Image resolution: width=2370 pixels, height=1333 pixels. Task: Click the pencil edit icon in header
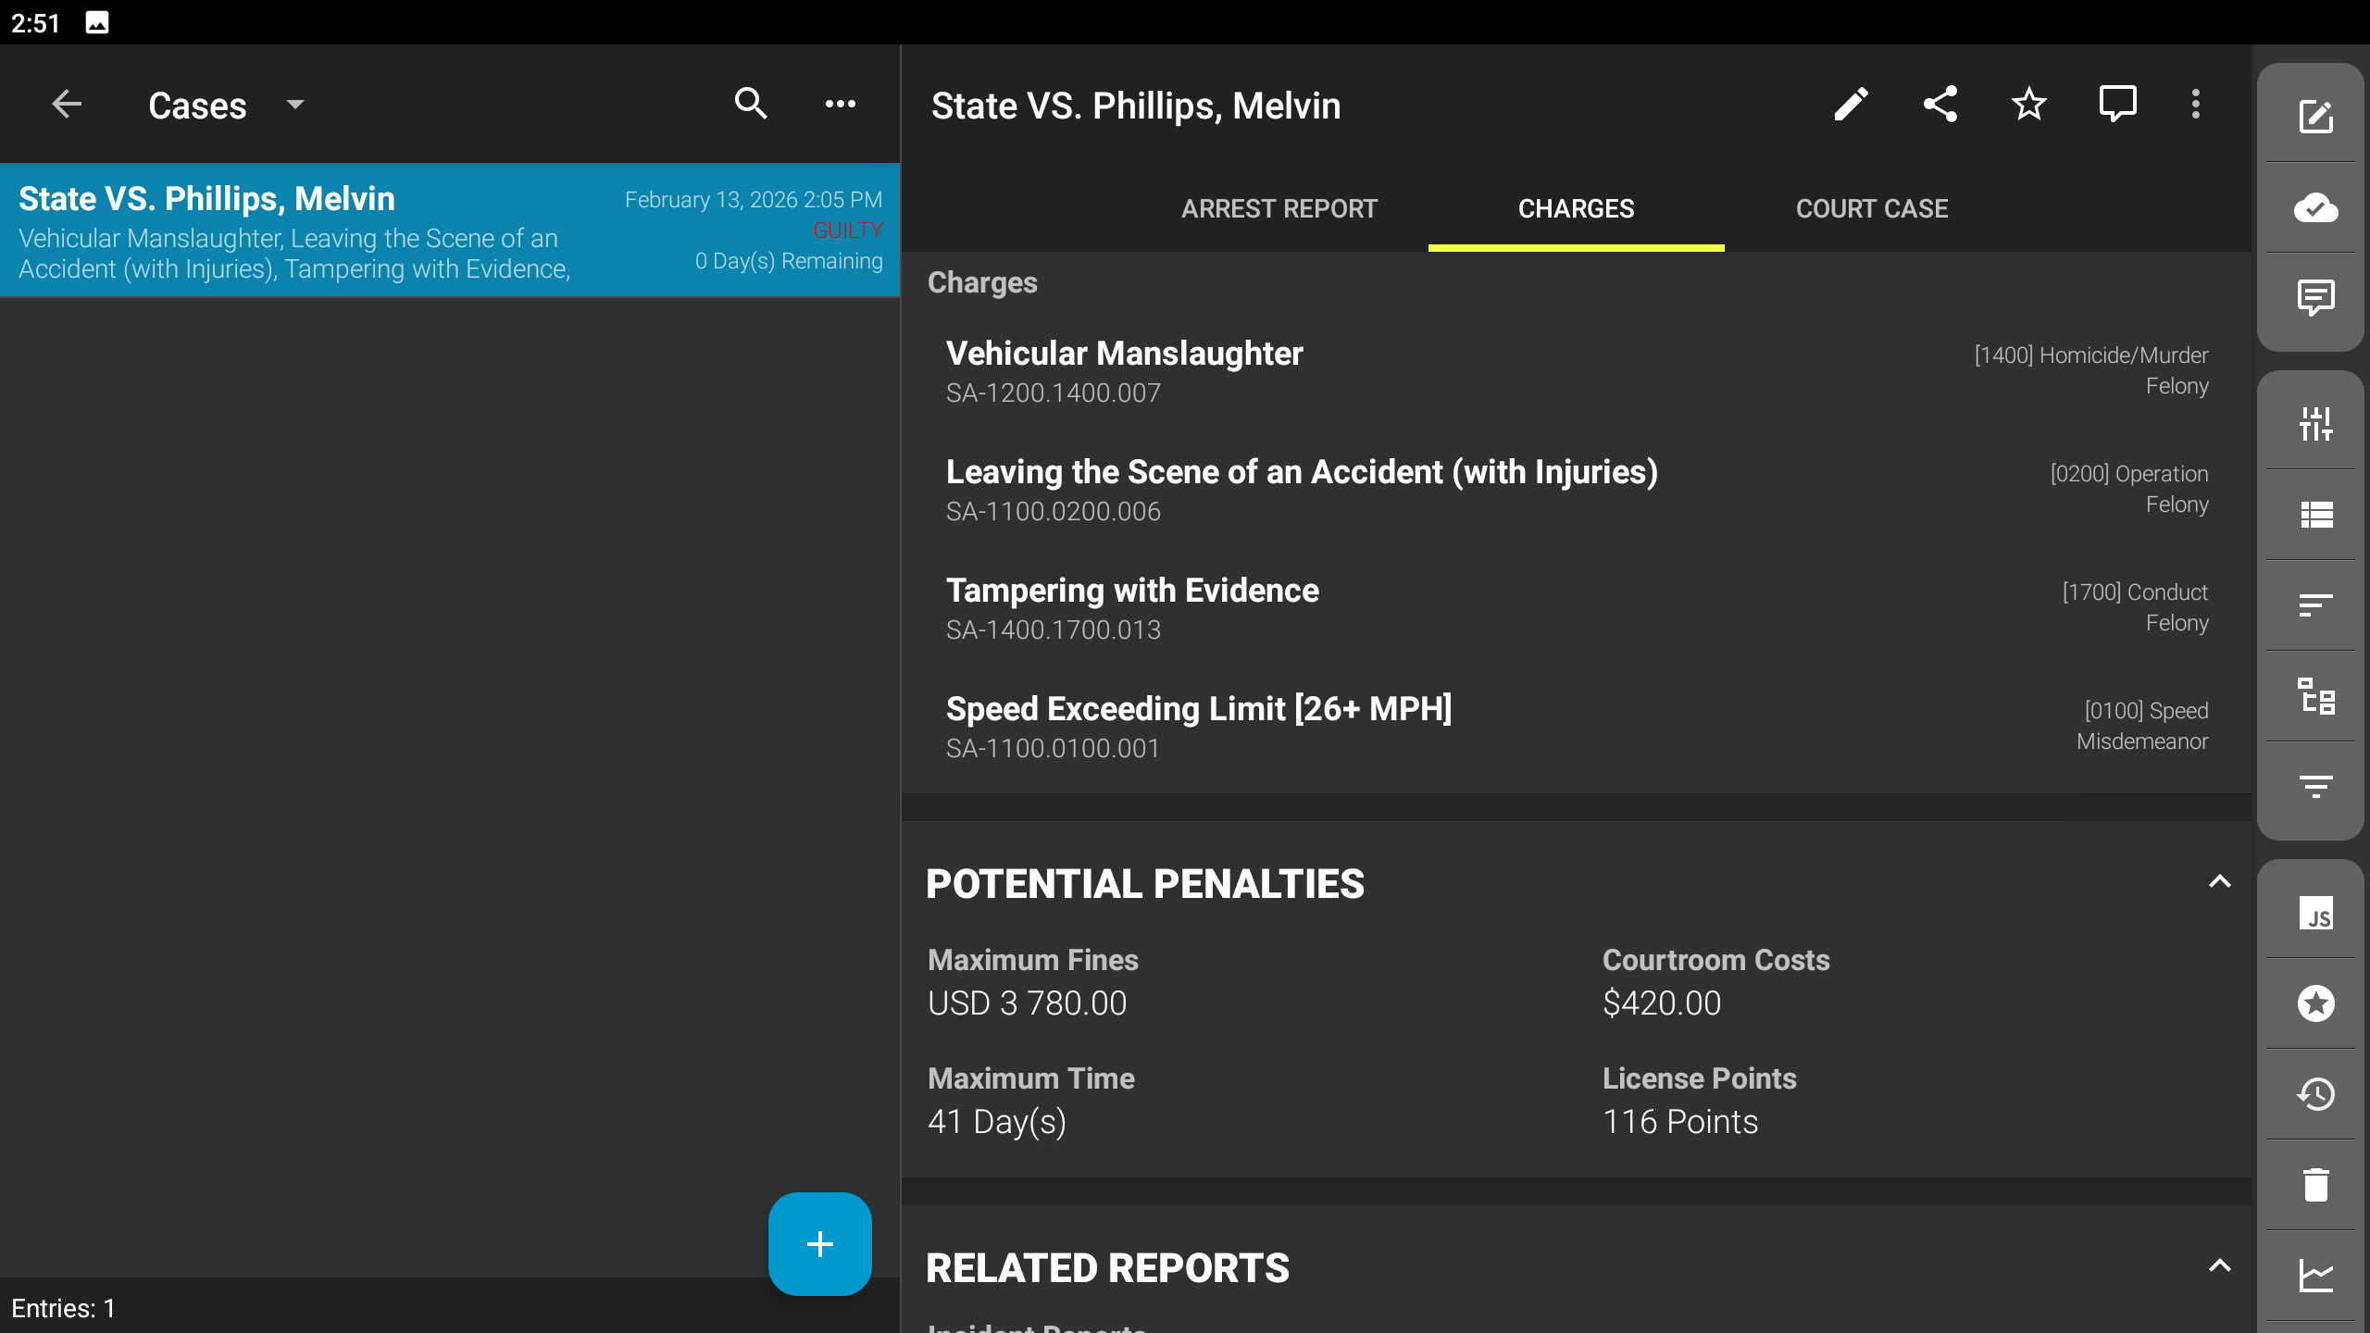1851,105
